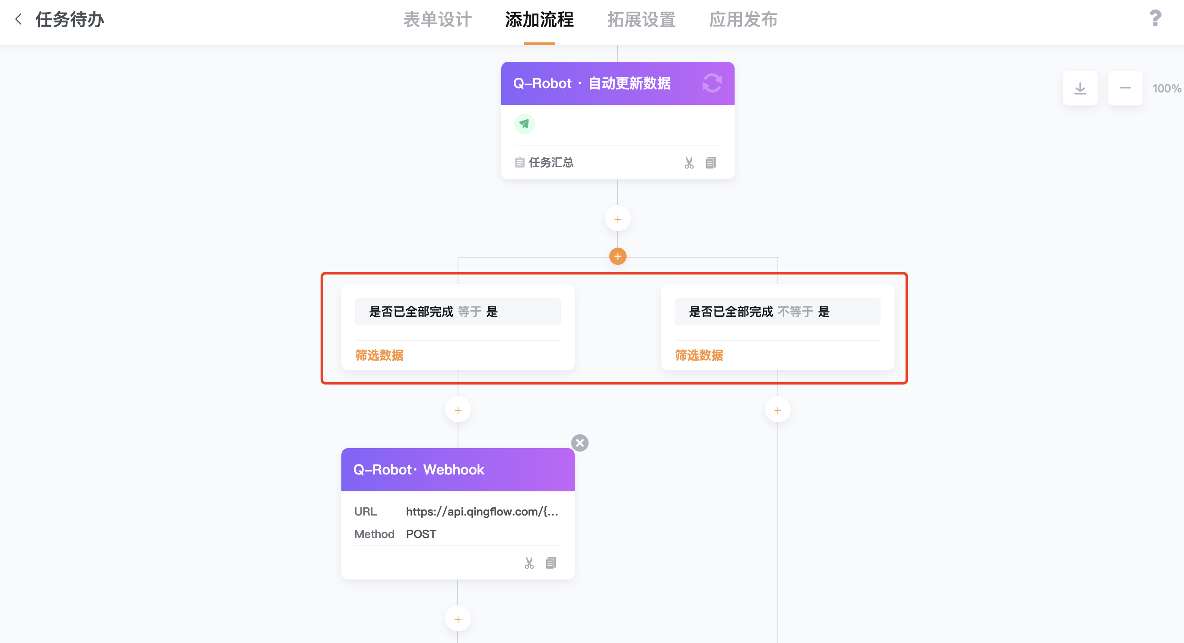This screenshot has height=643, width=1184.
Task: Cut the Webhook node
Action: pyautogui.click(x=529, y=563)
